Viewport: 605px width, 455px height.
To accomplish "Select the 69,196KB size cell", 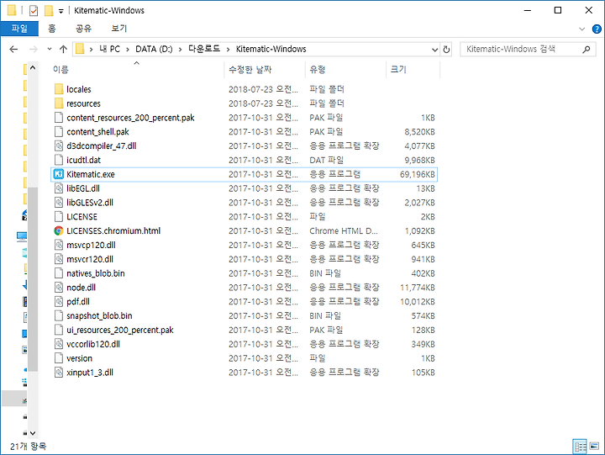I will 418,175.
